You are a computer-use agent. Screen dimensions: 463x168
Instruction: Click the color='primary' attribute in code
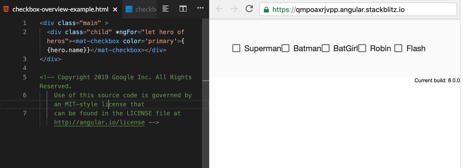point(150,41)
